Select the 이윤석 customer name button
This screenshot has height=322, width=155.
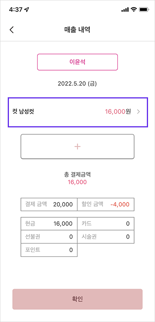pos(77,62)
